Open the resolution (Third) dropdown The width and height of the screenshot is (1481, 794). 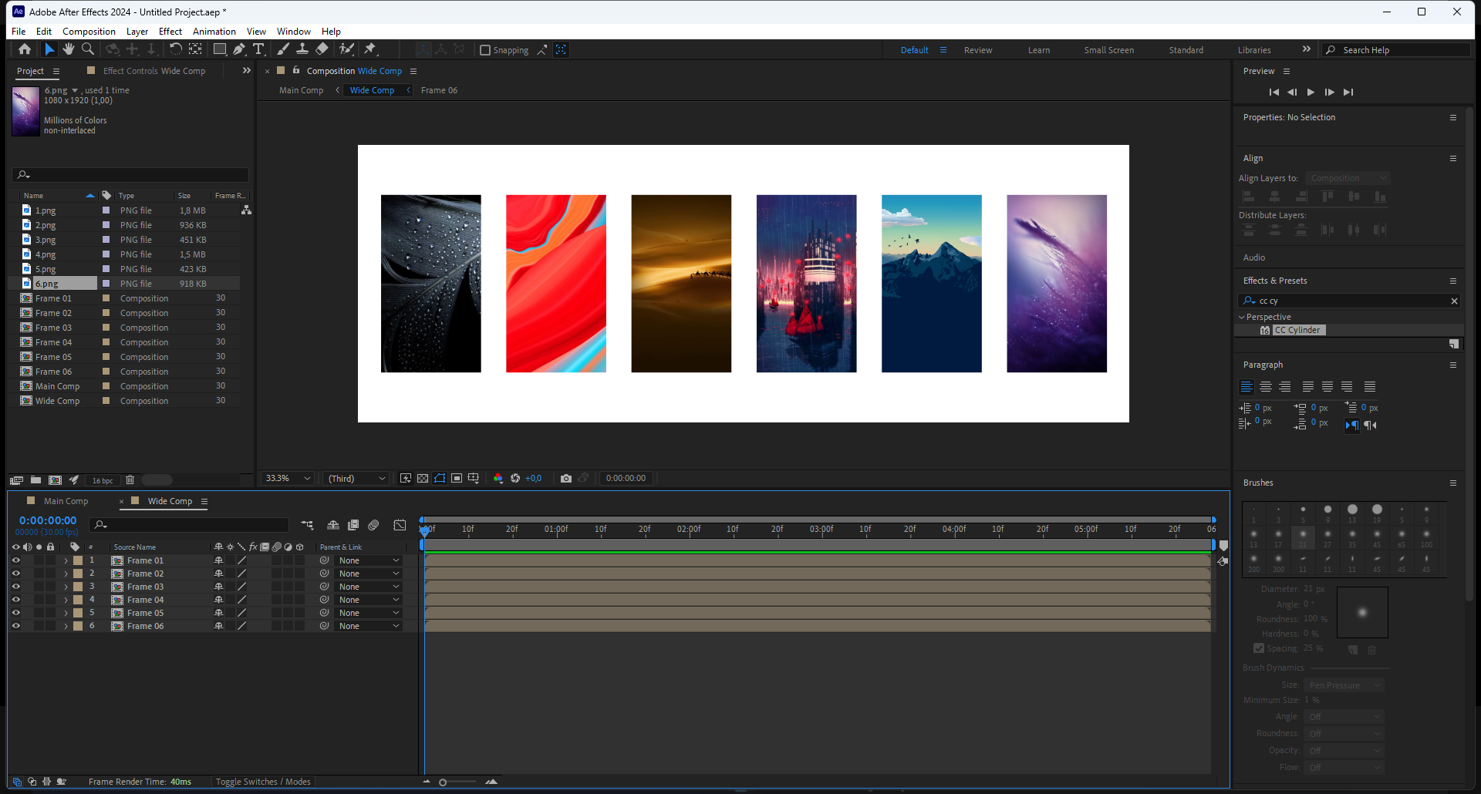356,479
